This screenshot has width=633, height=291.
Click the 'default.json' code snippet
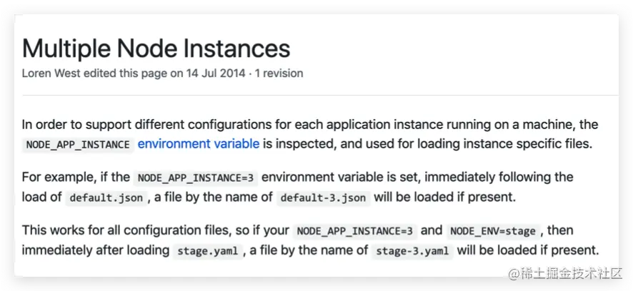click(x=106, y=198)
